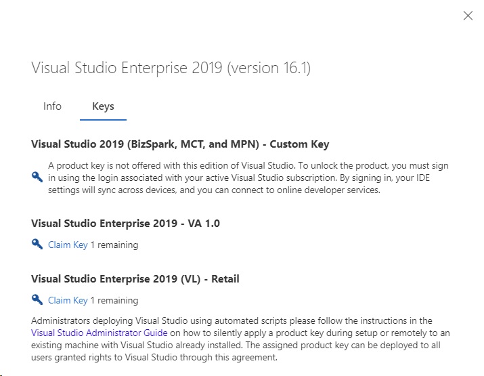Image resolution: width=484 pixels, height=376 pixels.
Task: Click key icon beside Custom Key description
Action: (x=37, y=177)
